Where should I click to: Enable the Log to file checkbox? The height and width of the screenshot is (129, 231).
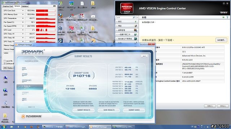(x=5, y=61)
